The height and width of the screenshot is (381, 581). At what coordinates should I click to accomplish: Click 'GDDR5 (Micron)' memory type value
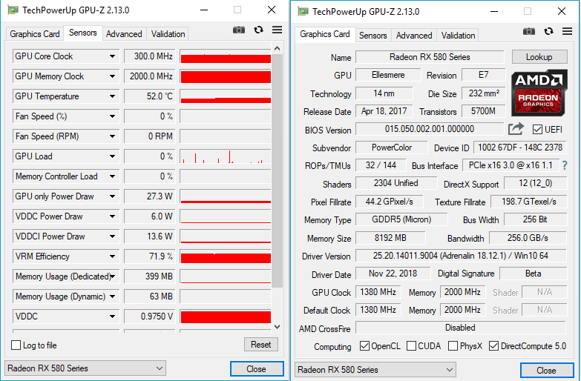(401, 219)
